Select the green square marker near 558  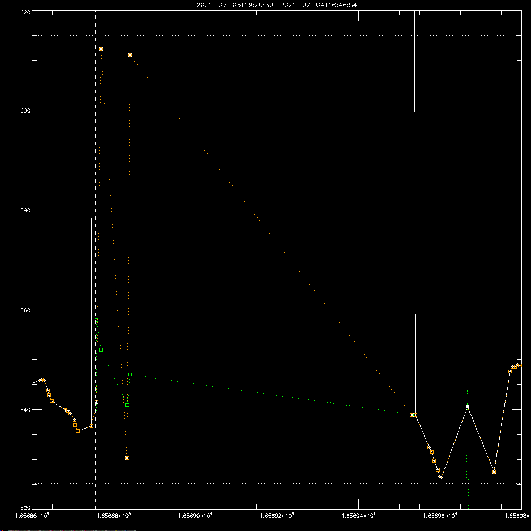tap(96, 320)
